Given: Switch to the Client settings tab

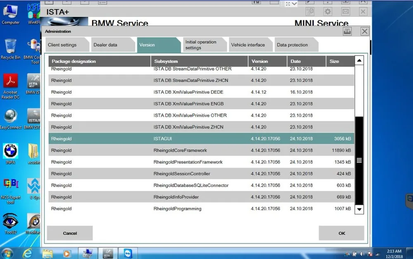Looking at the screenshot, I should click(x=67, y=45).
